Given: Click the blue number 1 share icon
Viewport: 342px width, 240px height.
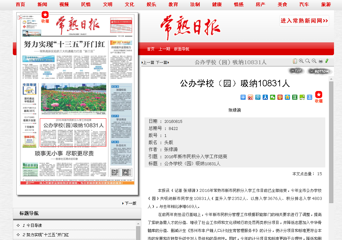Looking at the screenshot, I should 310,97.
